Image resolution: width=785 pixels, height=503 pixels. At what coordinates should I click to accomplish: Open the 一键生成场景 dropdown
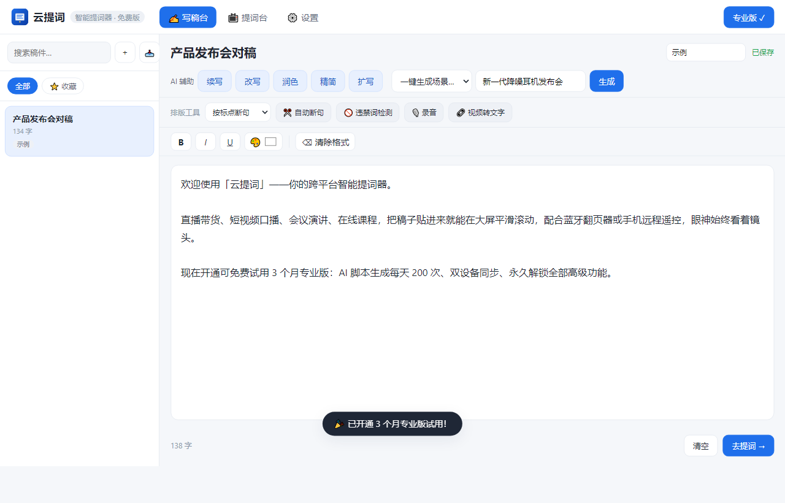[432, 81]
